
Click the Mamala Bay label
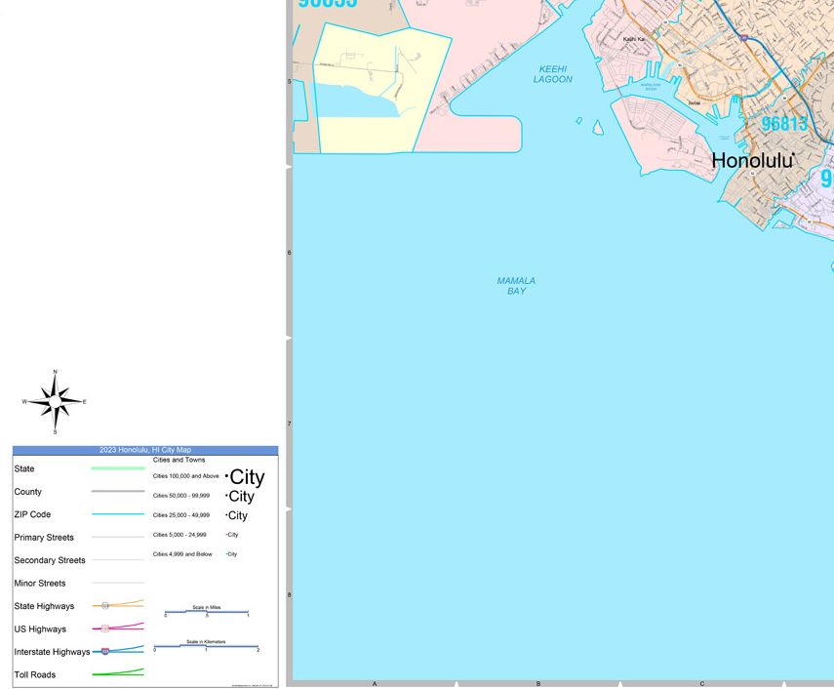(x=516, y=285)
